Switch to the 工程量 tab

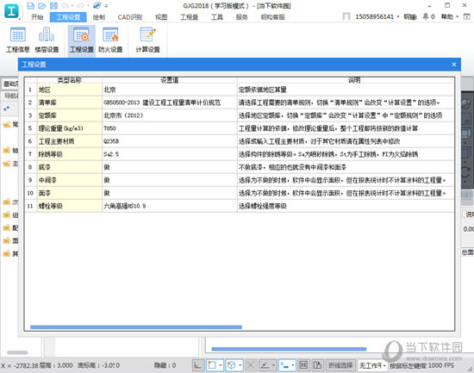(x=190, y=17)
